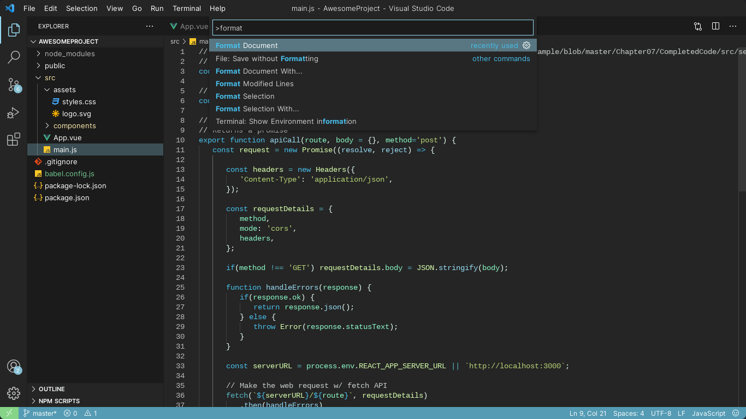Switch to the App.vue editor tab
Image resolution: width=746 pixels, height=419 pixels.
coord(188,26)
